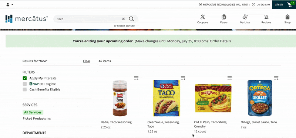This screenshot has width=296, height=138.
Task: Uncheck Apply My Interests filter
Action: (25, 78)
